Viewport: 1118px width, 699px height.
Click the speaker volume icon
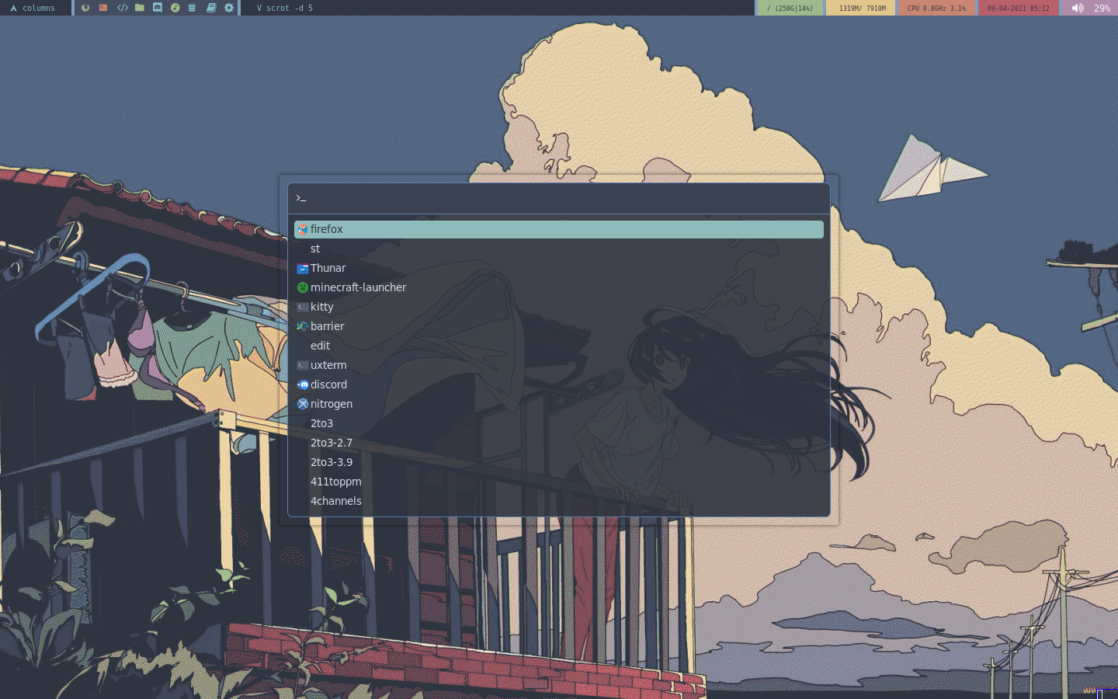[1078, 8]
